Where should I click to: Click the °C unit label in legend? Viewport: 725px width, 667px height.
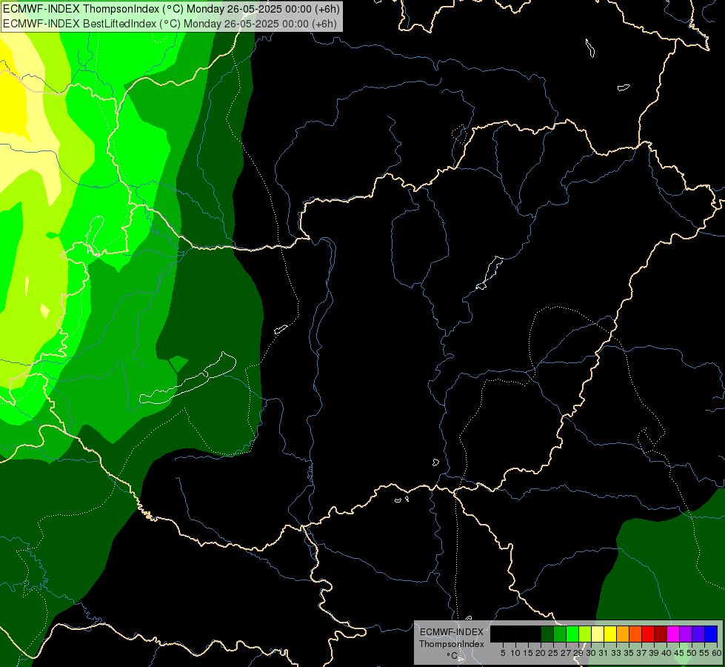point(452,656)
